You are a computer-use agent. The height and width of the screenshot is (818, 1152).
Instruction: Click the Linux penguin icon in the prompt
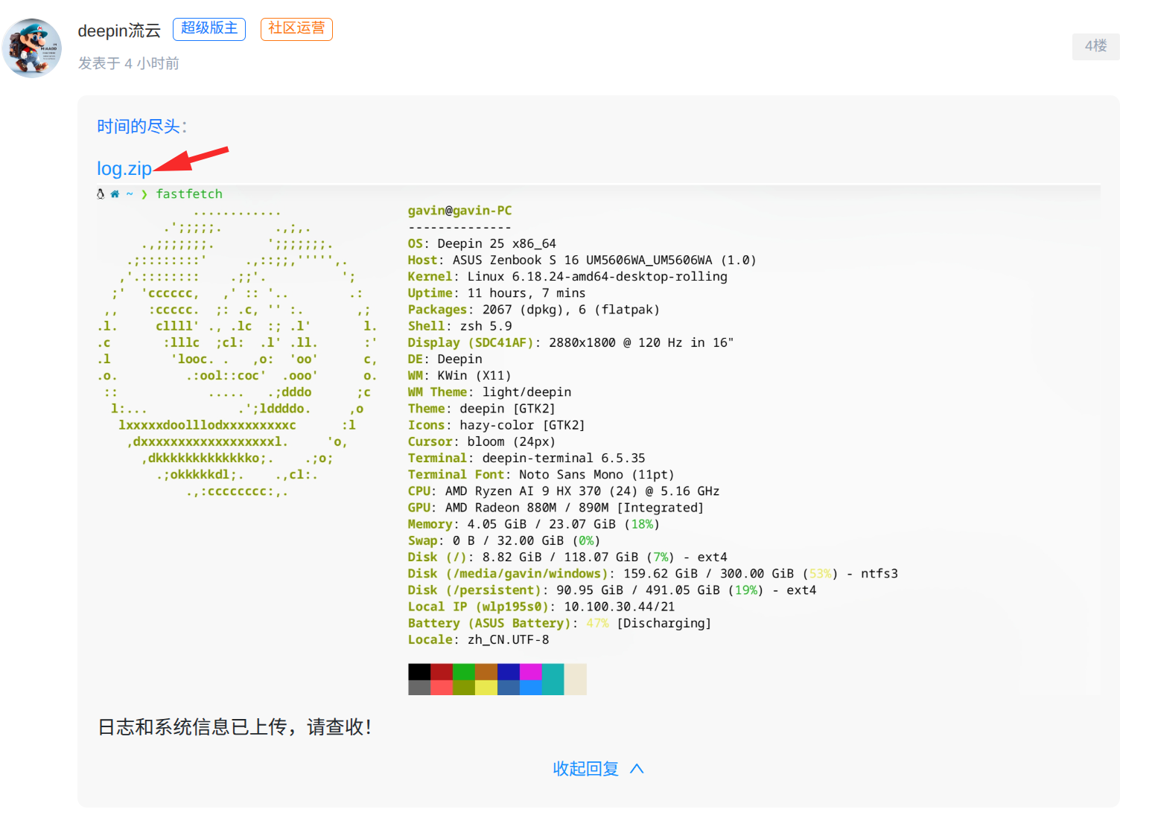pos(101,194)
